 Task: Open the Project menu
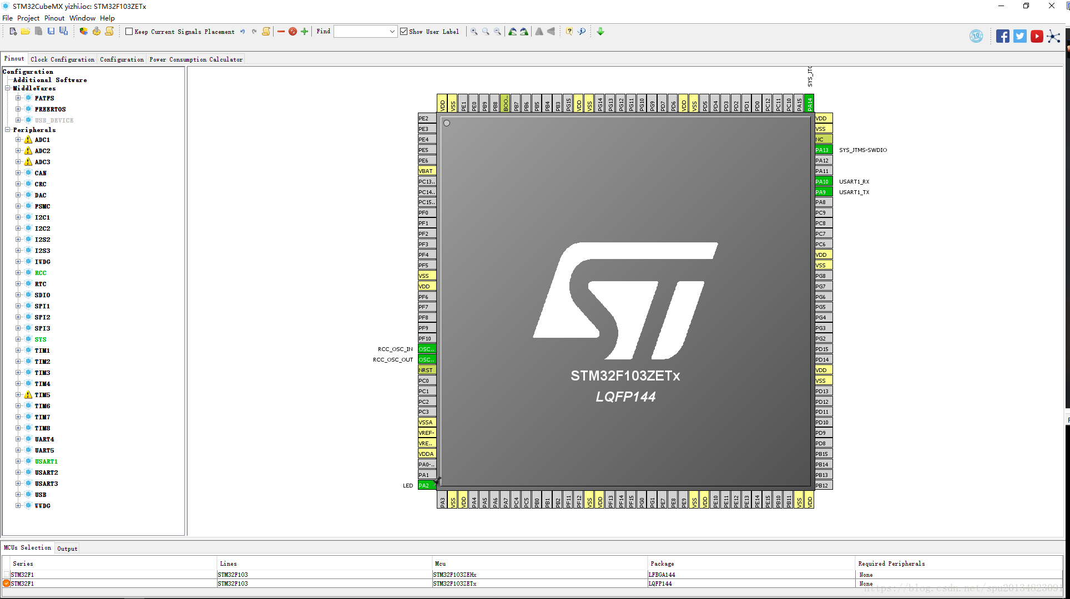(x=28, y=18)
